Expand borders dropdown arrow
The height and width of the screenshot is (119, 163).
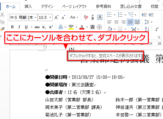point(125,29)
